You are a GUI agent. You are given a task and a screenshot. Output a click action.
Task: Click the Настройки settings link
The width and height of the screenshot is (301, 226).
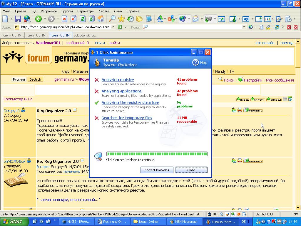[253, 80]
